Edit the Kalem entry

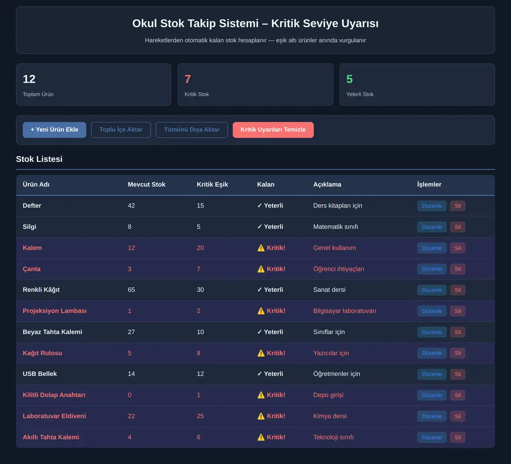pos(432,248)
